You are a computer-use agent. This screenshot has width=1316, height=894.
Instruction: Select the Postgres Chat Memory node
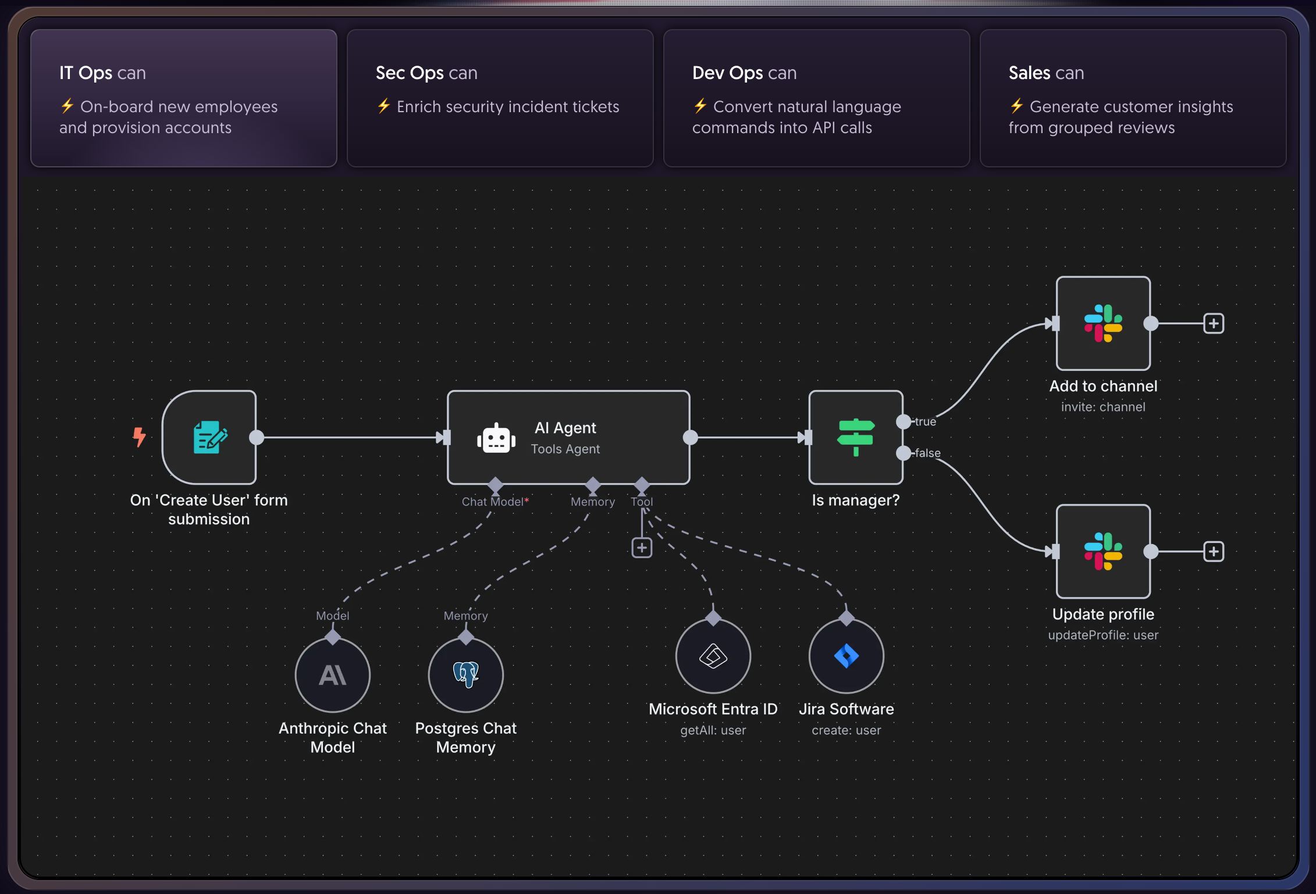click(x=465, y=675)
